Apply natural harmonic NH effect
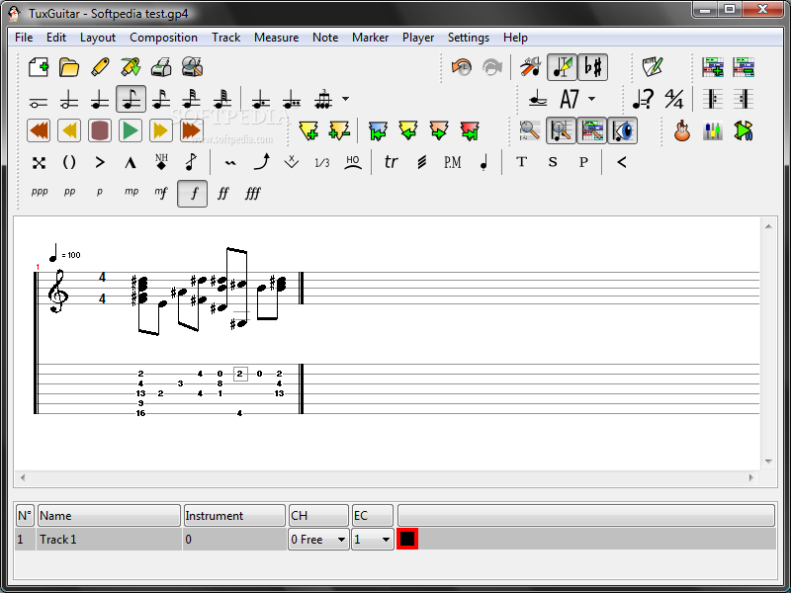This screenshot has width=791, height=593. tap(161, 163)
